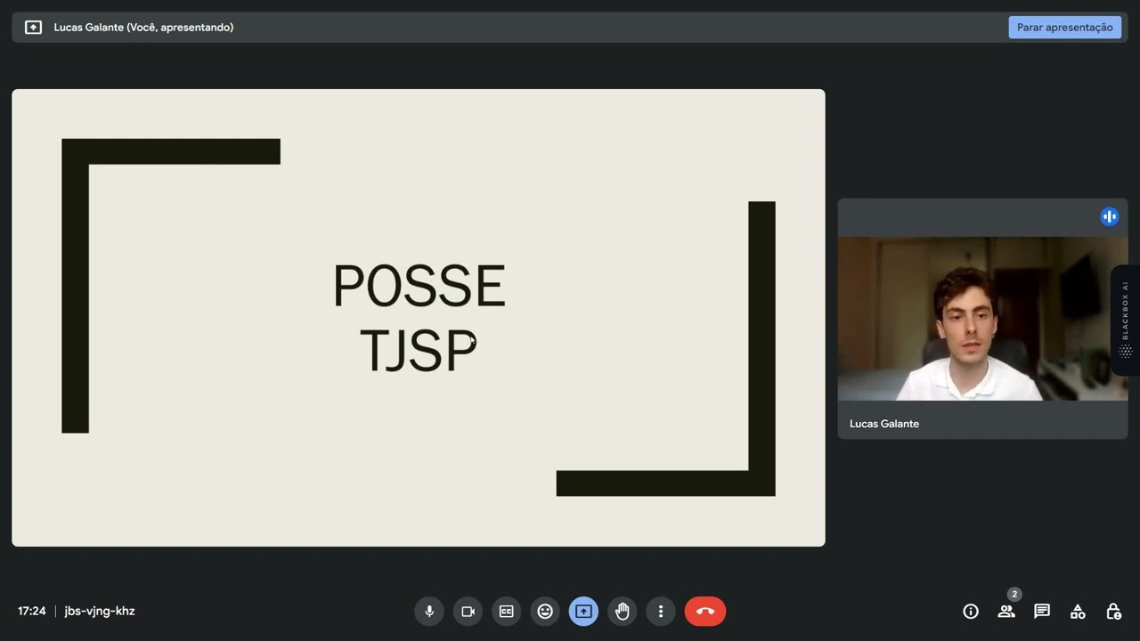Viewport: 1140px width, 641px height.
Task: Click the meeting code jbs-vjng-khz
Action: pyautogui.click(x=100, y=612)
